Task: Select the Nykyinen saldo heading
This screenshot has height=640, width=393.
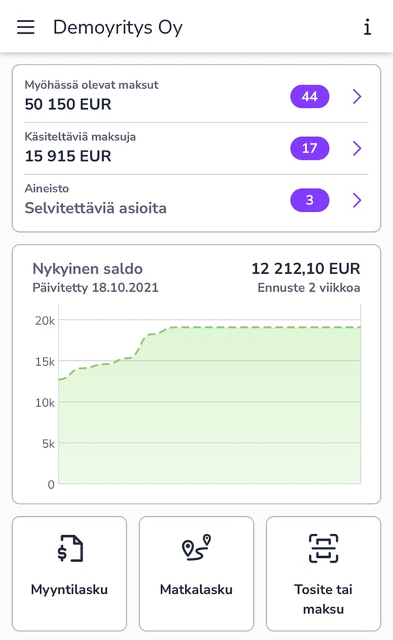Action: [x=87, y=268]
